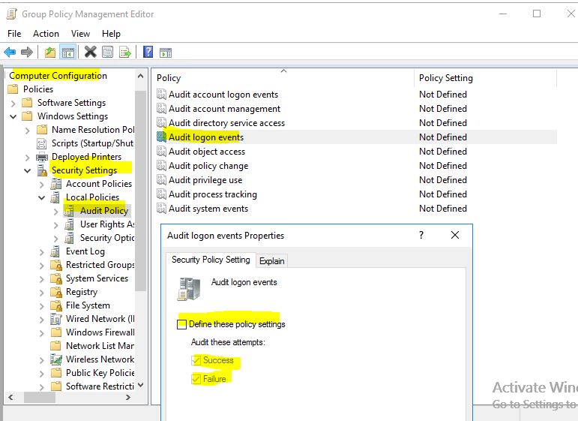The height and width of the screenshot is (421, 578).
Task: Click the Audit privilege use icon
Action: tap(161, 179)
